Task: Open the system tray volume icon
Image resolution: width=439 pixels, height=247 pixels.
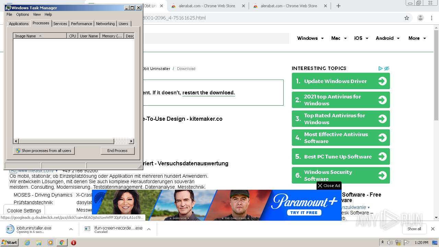Action: tap(390, 243)
